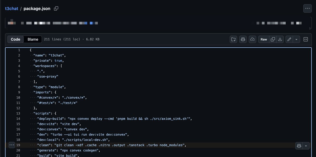The height and width of the screenshot is (157, 316).
Task: Select line number 1
Action: 19,50
